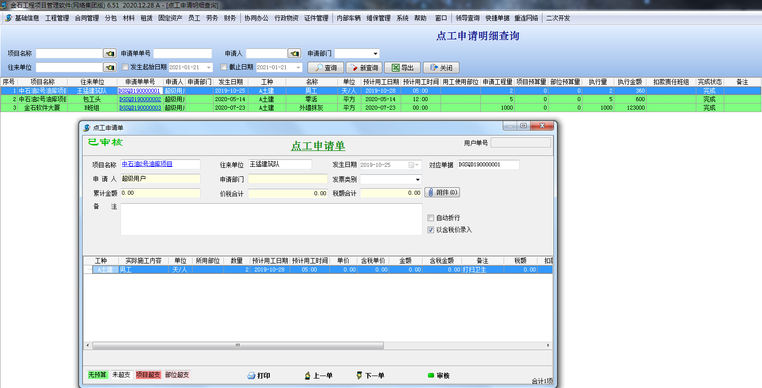
Task: Open the 发票类别 dropdown list
Action: pyautogui.click(x=417, y=179)
